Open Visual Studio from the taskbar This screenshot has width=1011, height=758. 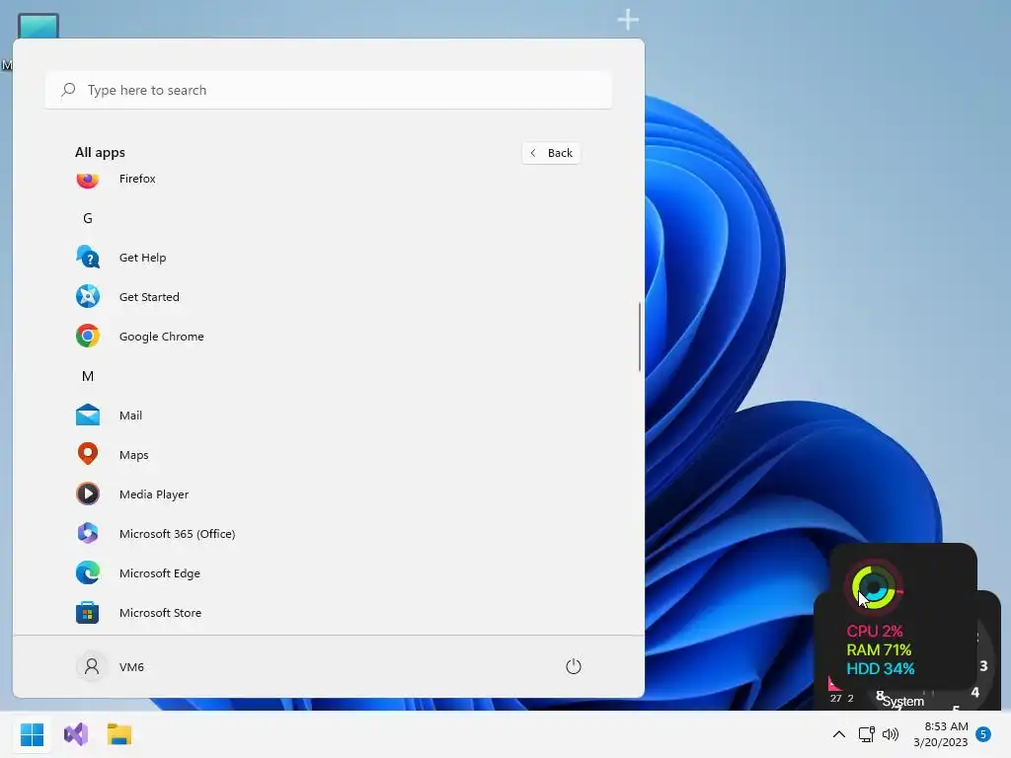tap(75, 734)
